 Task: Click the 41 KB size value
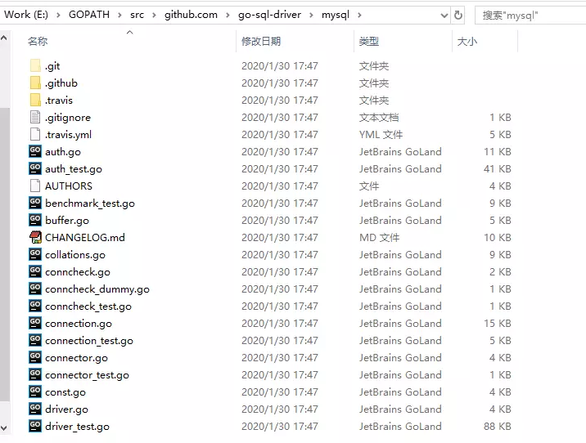pyautogui.click(x=498, y=168)
